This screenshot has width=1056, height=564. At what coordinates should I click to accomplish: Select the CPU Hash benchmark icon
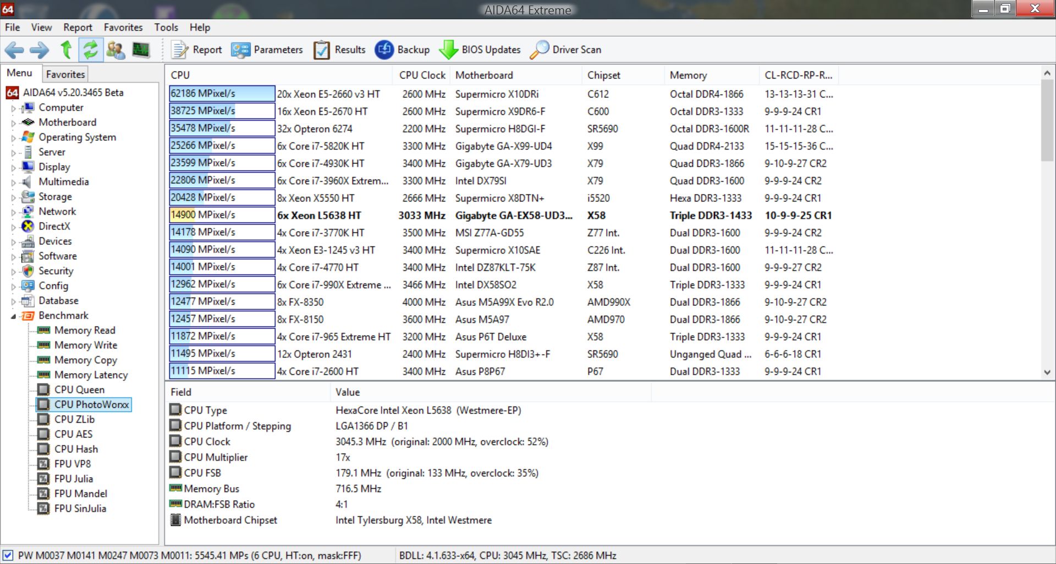tap(43, 449)
